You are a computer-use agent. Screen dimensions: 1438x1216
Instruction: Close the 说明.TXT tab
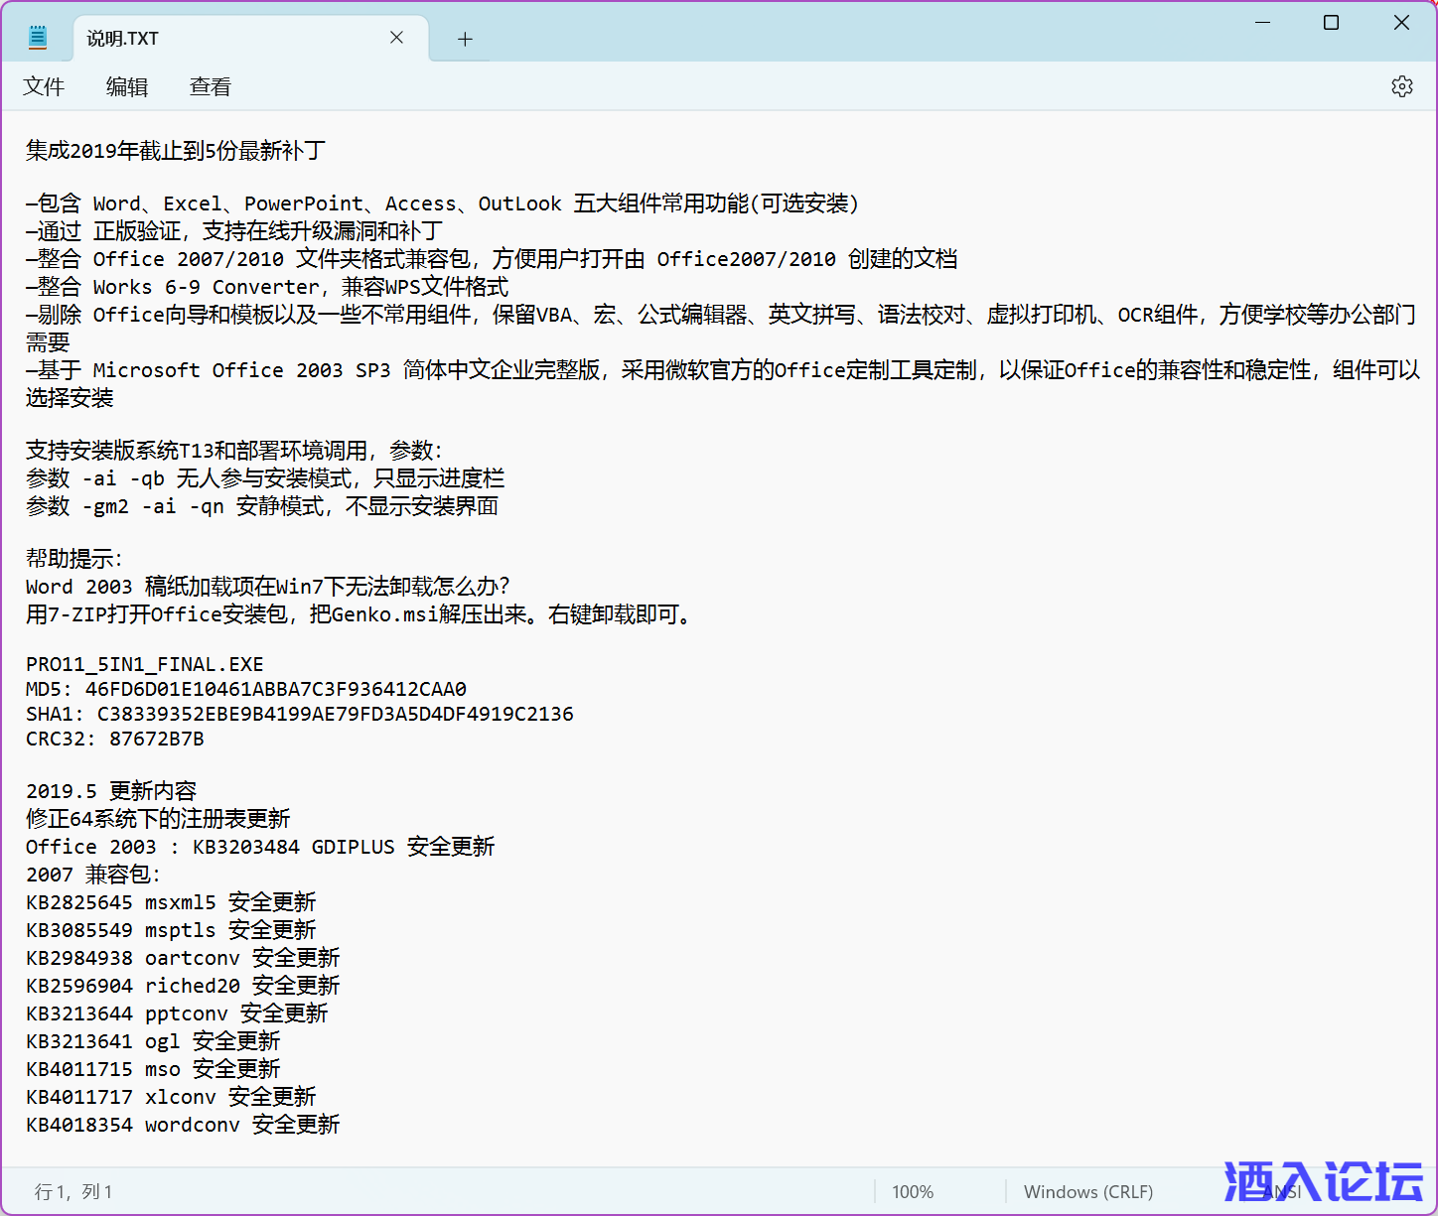pos(396,38)
